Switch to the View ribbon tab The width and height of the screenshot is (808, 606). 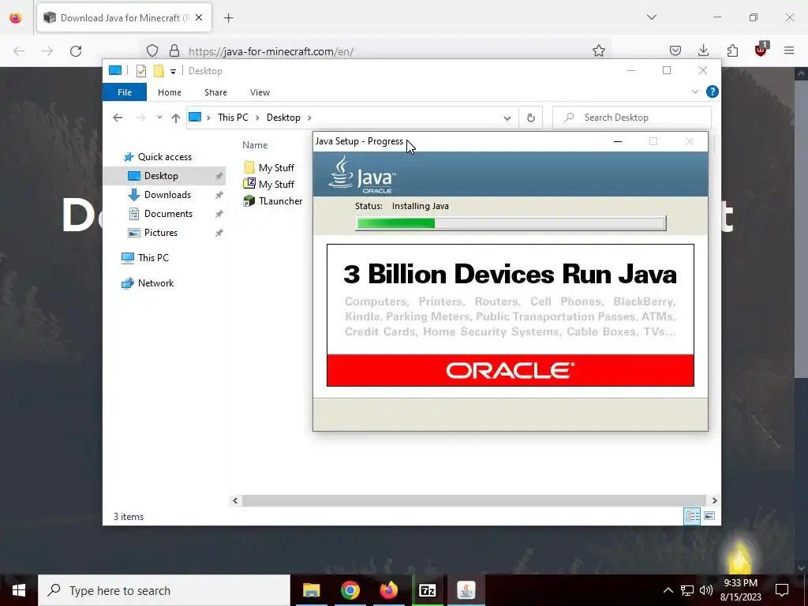point(260,92)
